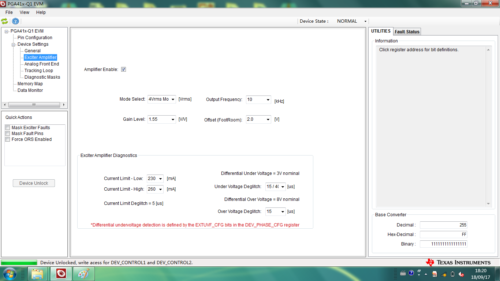Screen dimensions: 500x281
Task: Click the Information panel scroll up arrow
Action: 488,49
